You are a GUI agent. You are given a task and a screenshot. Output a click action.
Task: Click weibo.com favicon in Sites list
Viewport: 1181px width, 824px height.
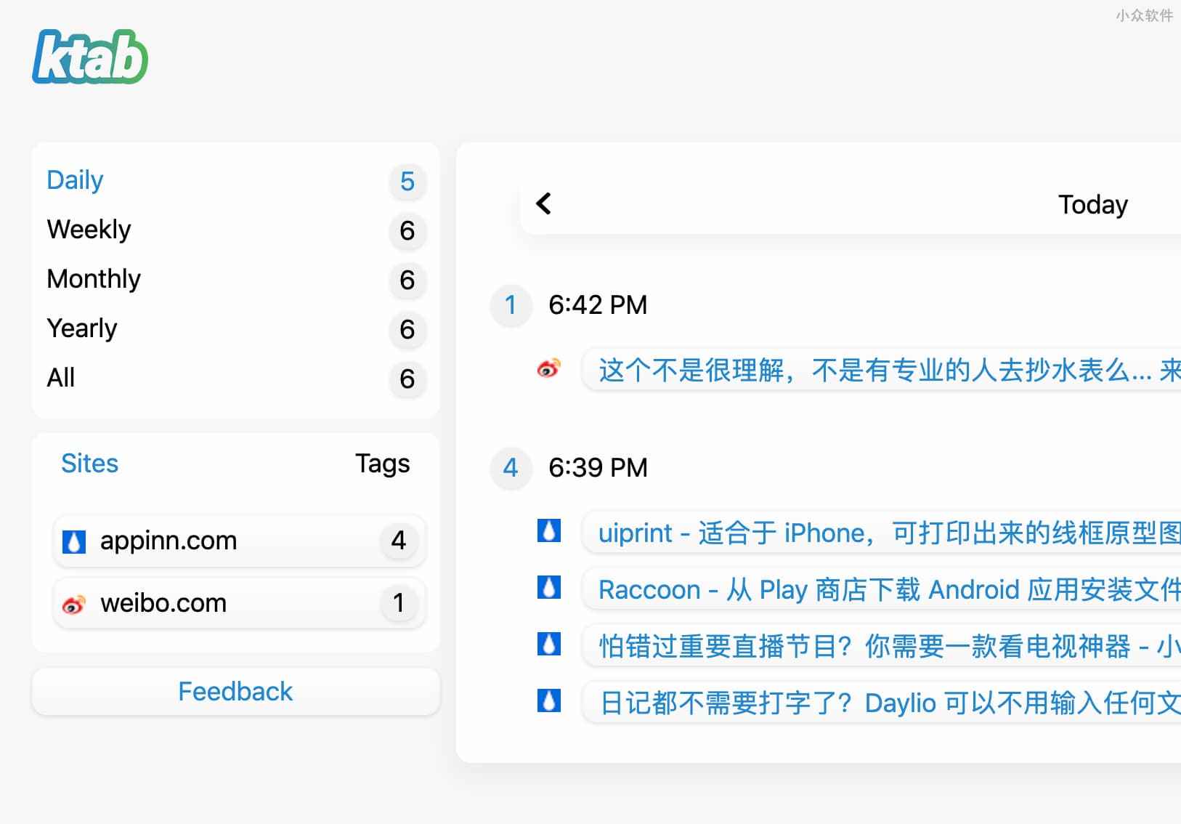74,604
